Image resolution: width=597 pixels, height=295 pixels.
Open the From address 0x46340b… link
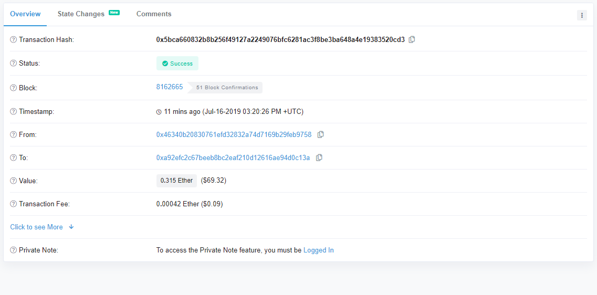(x=234, y=134)
